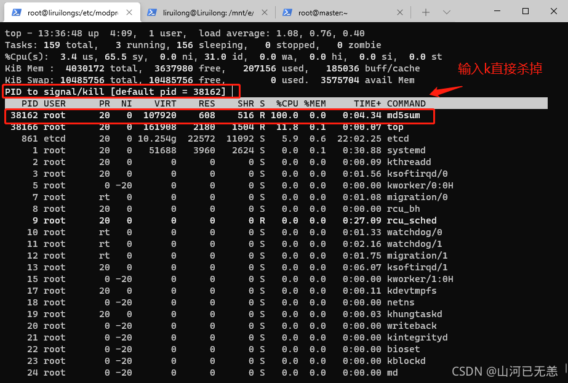The image size is (568, 383).
Task: Click the 100.0 %CPU value
Action: [x=284, y=116]
